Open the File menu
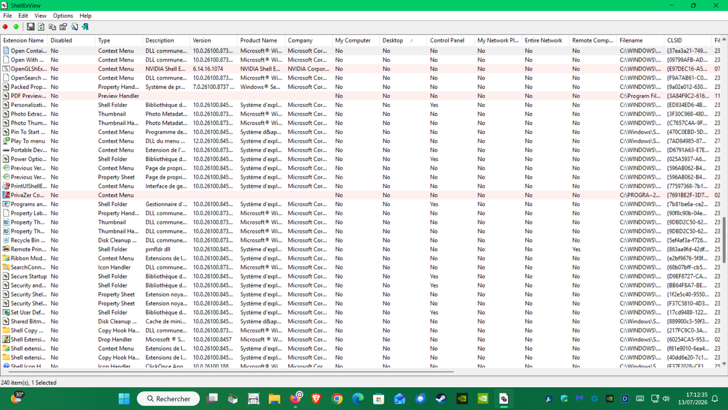This screenshot has height=410, width=728. point(7,16)
